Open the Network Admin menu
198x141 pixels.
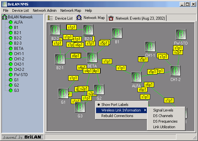pos(45,10)
